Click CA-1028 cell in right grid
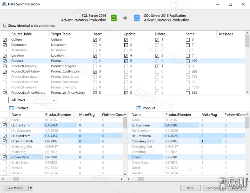The image size is (250, 193). [181, 136]
